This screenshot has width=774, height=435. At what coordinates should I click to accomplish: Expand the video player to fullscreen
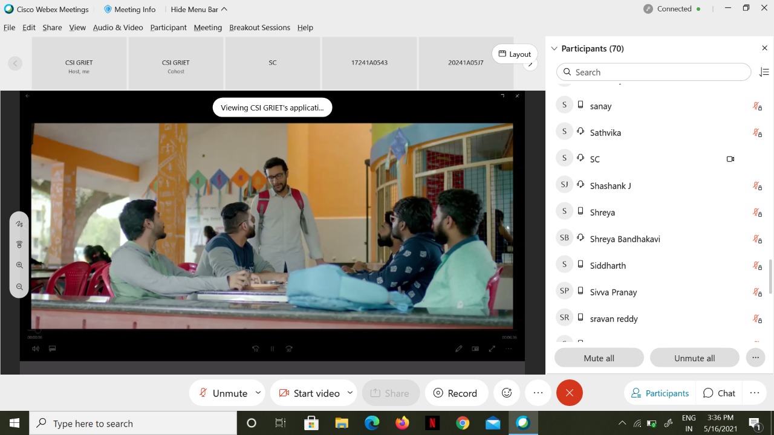[x=492, y=349]
